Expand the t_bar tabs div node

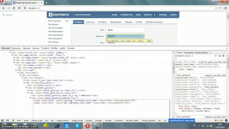(24, 80)
